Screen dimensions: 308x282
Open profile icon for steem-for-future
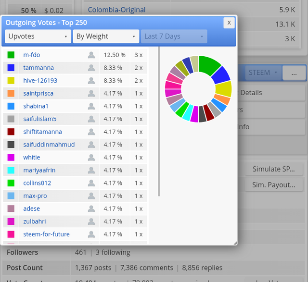coord(91,234)
